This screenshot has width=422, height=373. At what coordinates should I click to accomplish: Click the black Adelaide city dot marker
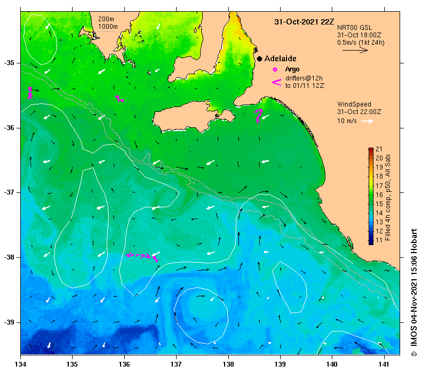coord(259,59)
